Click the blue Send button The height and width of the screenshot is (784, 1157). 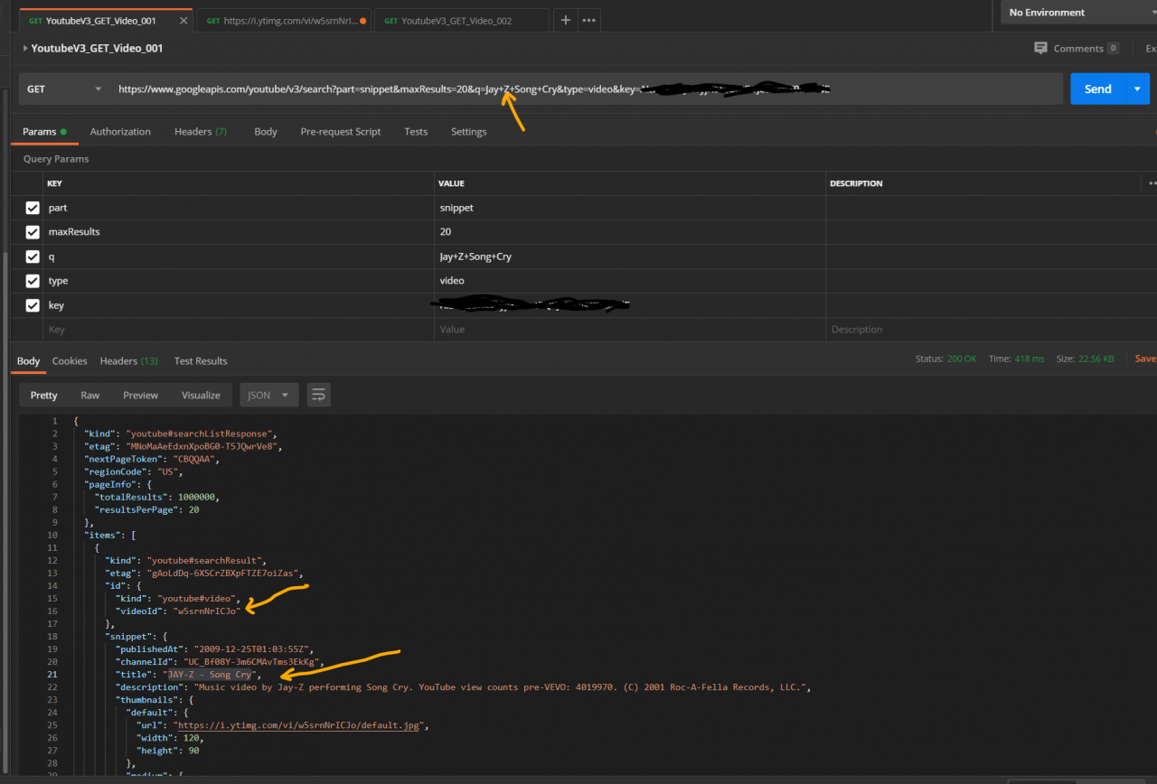tap(1097, 89)
